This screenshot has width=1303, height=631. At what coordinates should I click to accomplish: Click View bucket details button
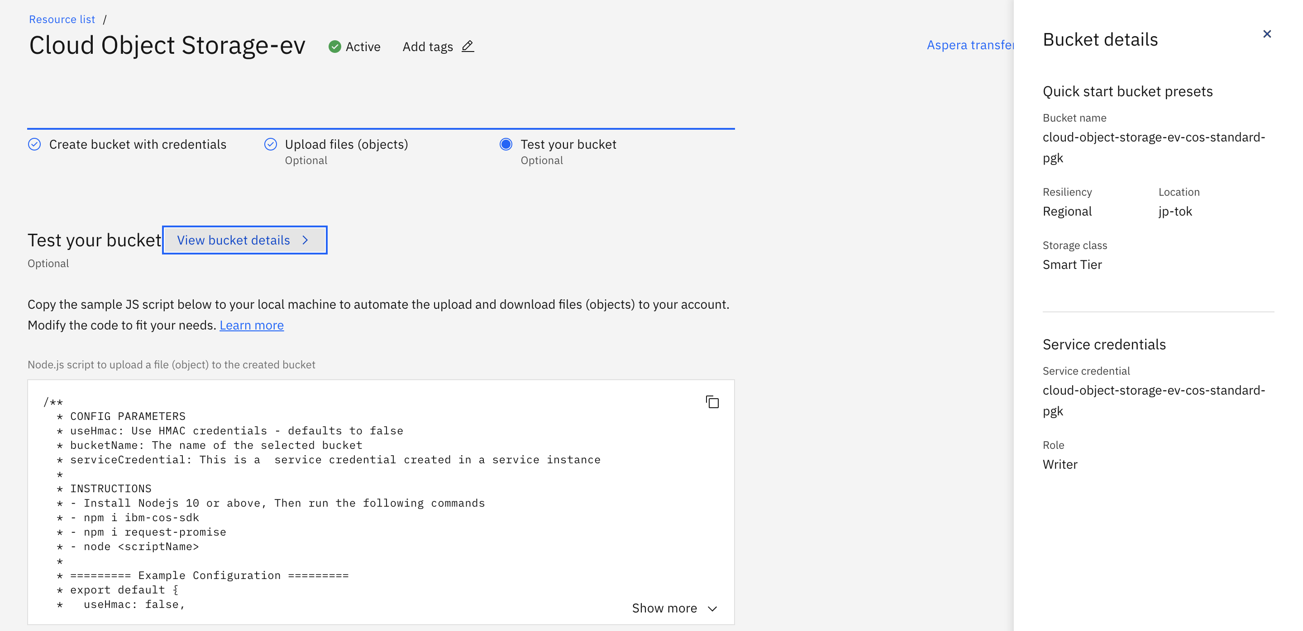click(245, 240)
